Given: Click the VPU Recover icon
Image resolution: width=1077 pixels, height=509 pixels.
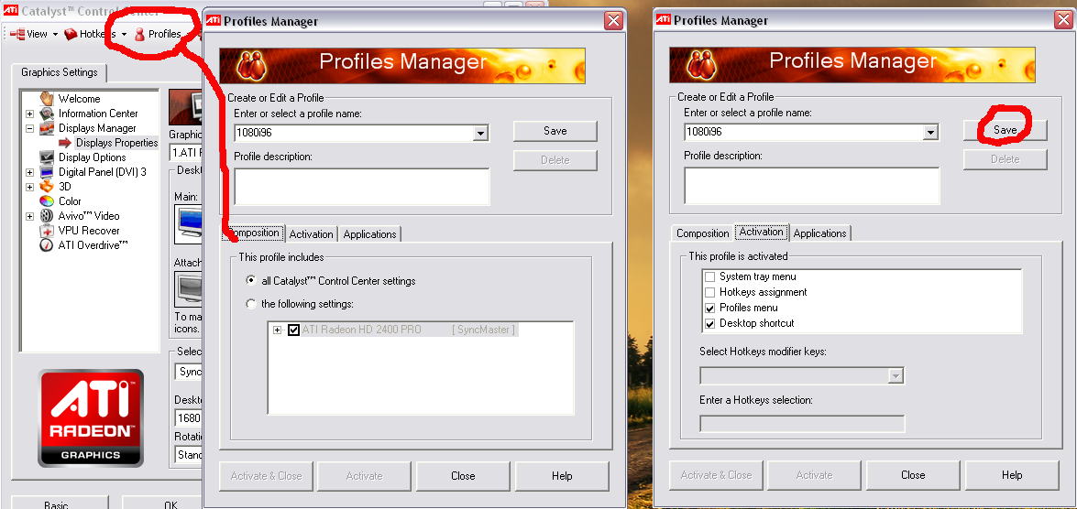Looking at the screenshot, I should tap(47, 231).
